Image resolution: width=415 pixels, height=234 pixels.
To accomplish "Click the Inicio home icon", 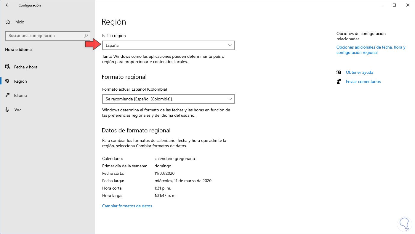I will click(8, 22).
